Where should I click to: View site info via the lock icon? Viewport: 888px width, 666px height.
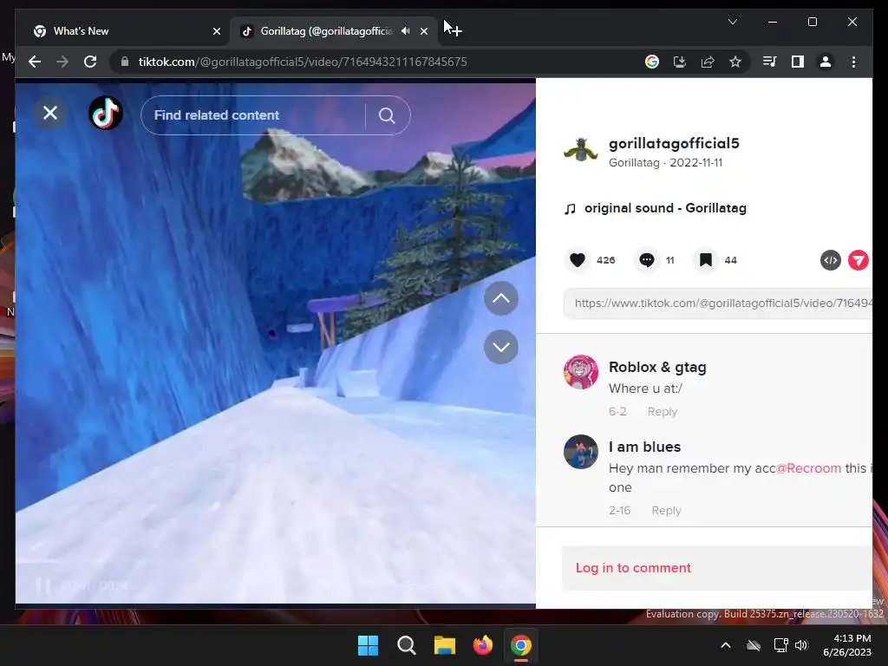[x=125, y=62]
